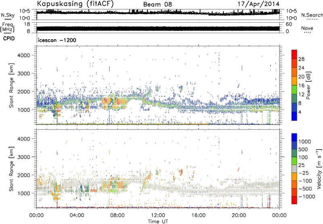The width and height of the screenshot is (323, 224).
Task: Click the Power [dB] colorbar title
Action: click(x=308, y=85)
